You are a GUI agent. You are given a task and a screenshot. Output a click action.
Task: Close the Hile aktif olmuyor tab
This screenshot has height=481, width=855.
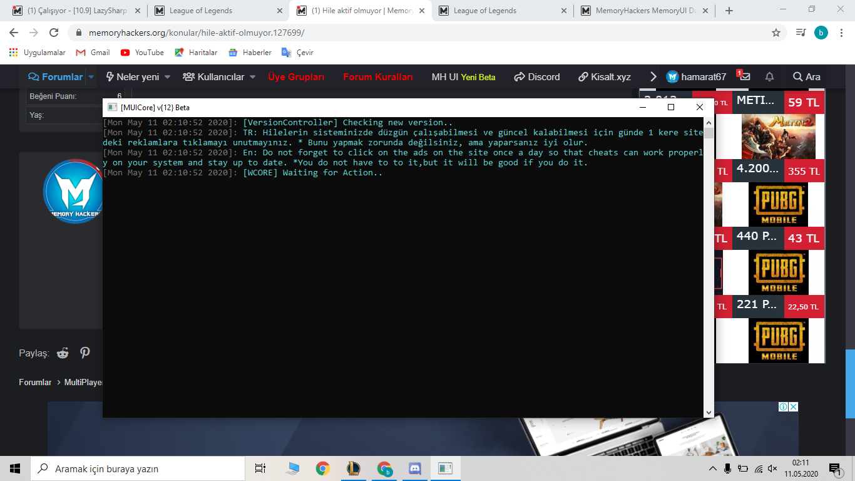pos(422,11)
